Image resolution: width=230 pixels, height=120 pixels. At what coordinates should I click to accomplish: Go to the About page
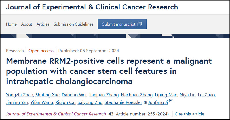(x=26, y=24)
